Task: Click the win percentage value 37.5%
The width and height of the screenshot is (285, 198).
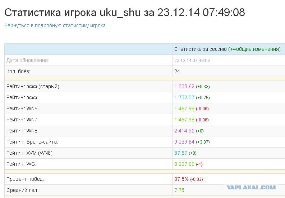Action: (181, 179)
